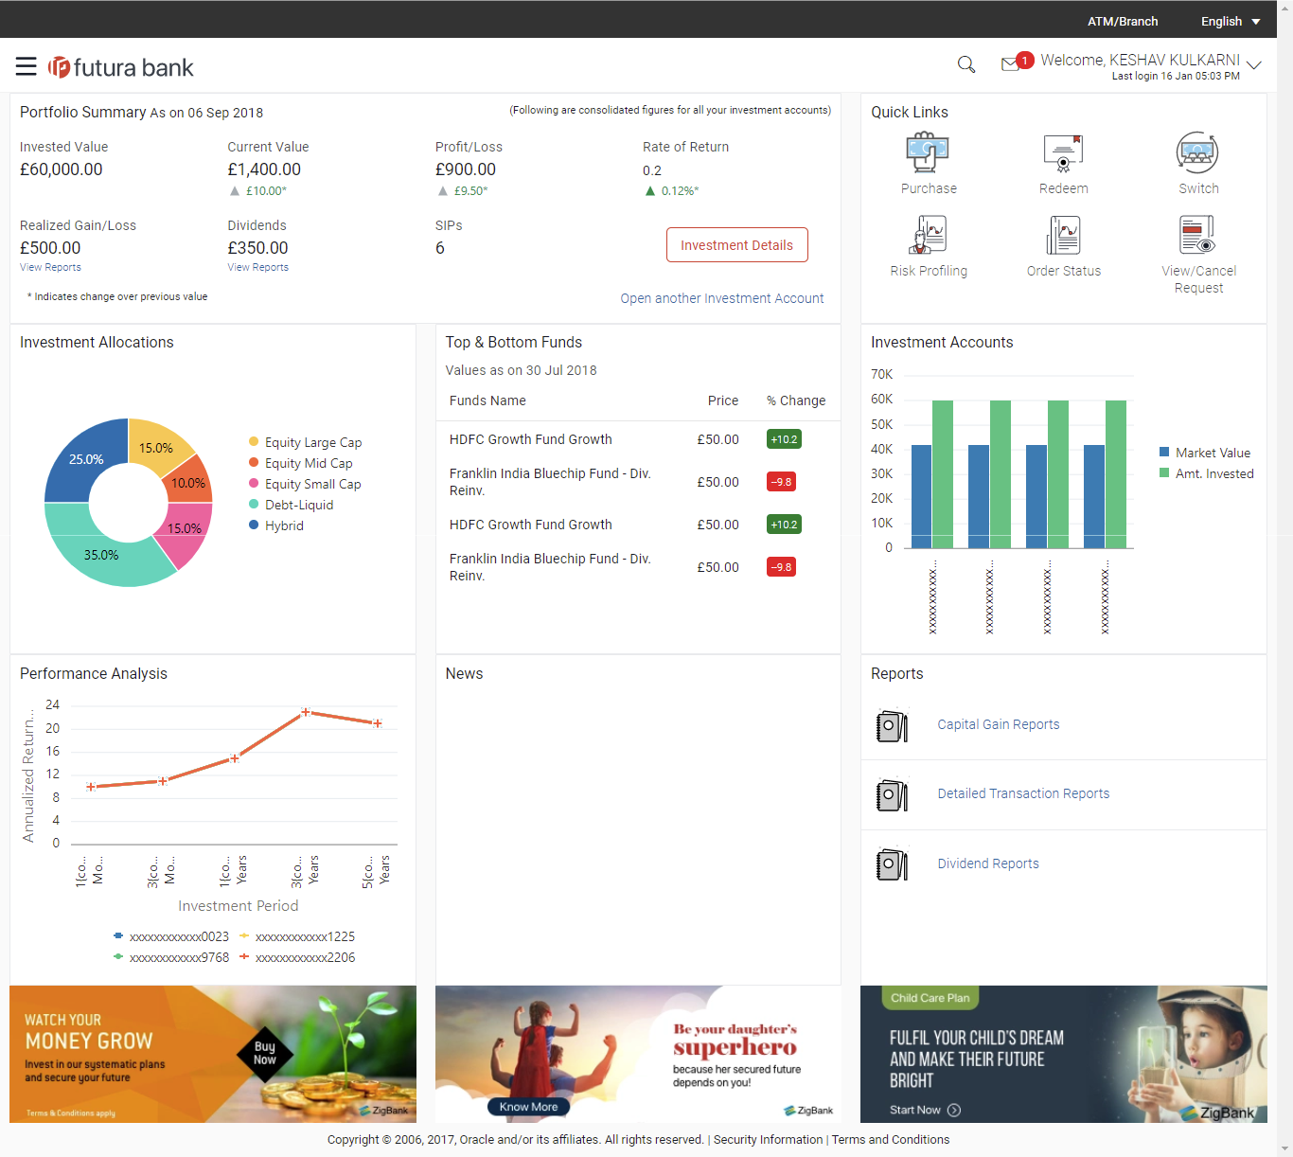Click Terms and Conditions footer link
This screenshot has width=1293, height=1157.
(x=891, y=1140)
